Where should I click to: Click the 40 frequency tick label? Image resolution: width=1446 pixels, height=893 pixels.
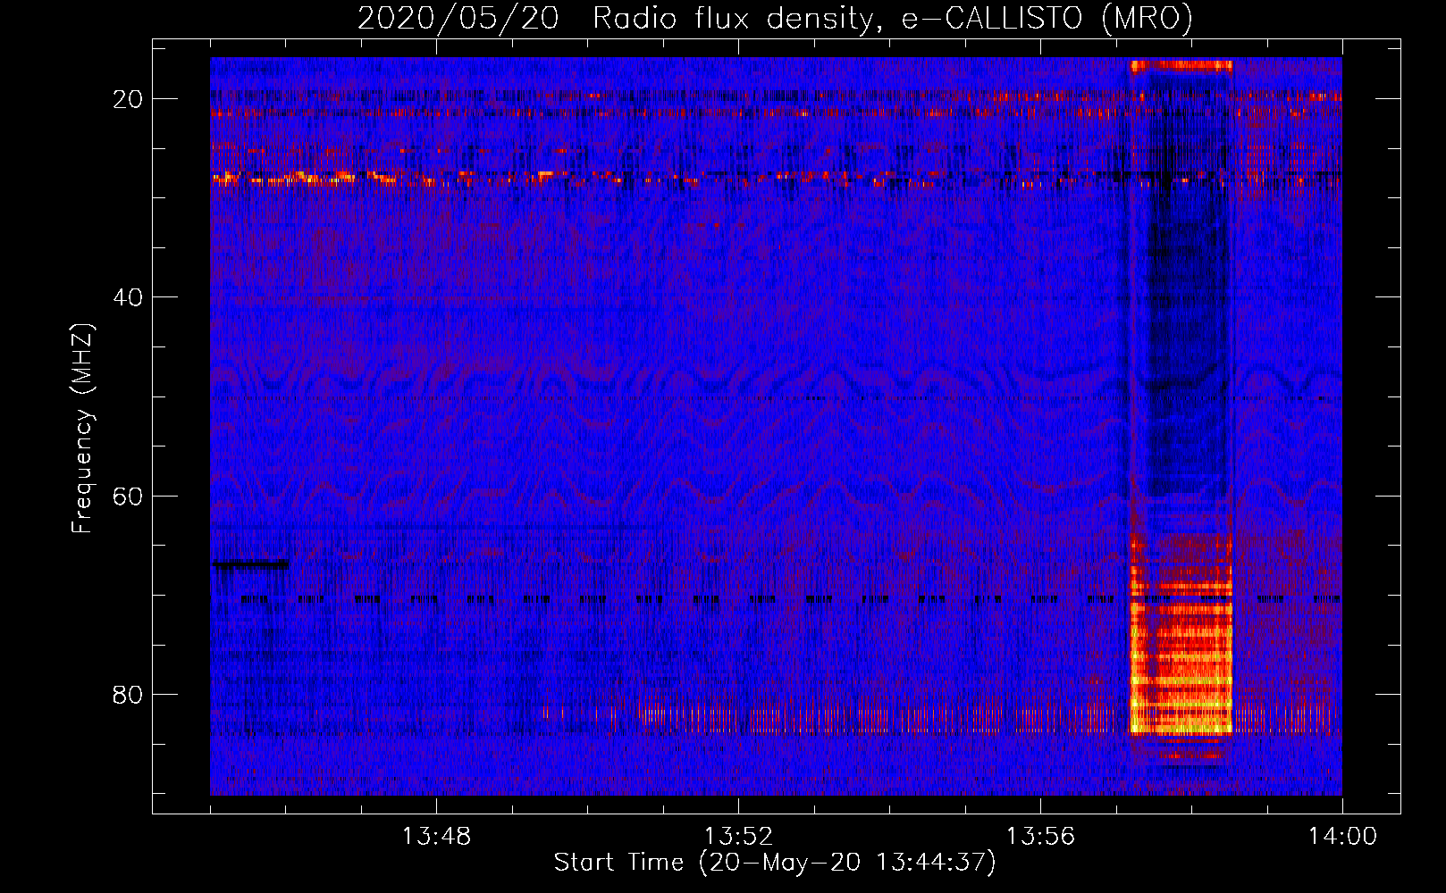[128, 297]
